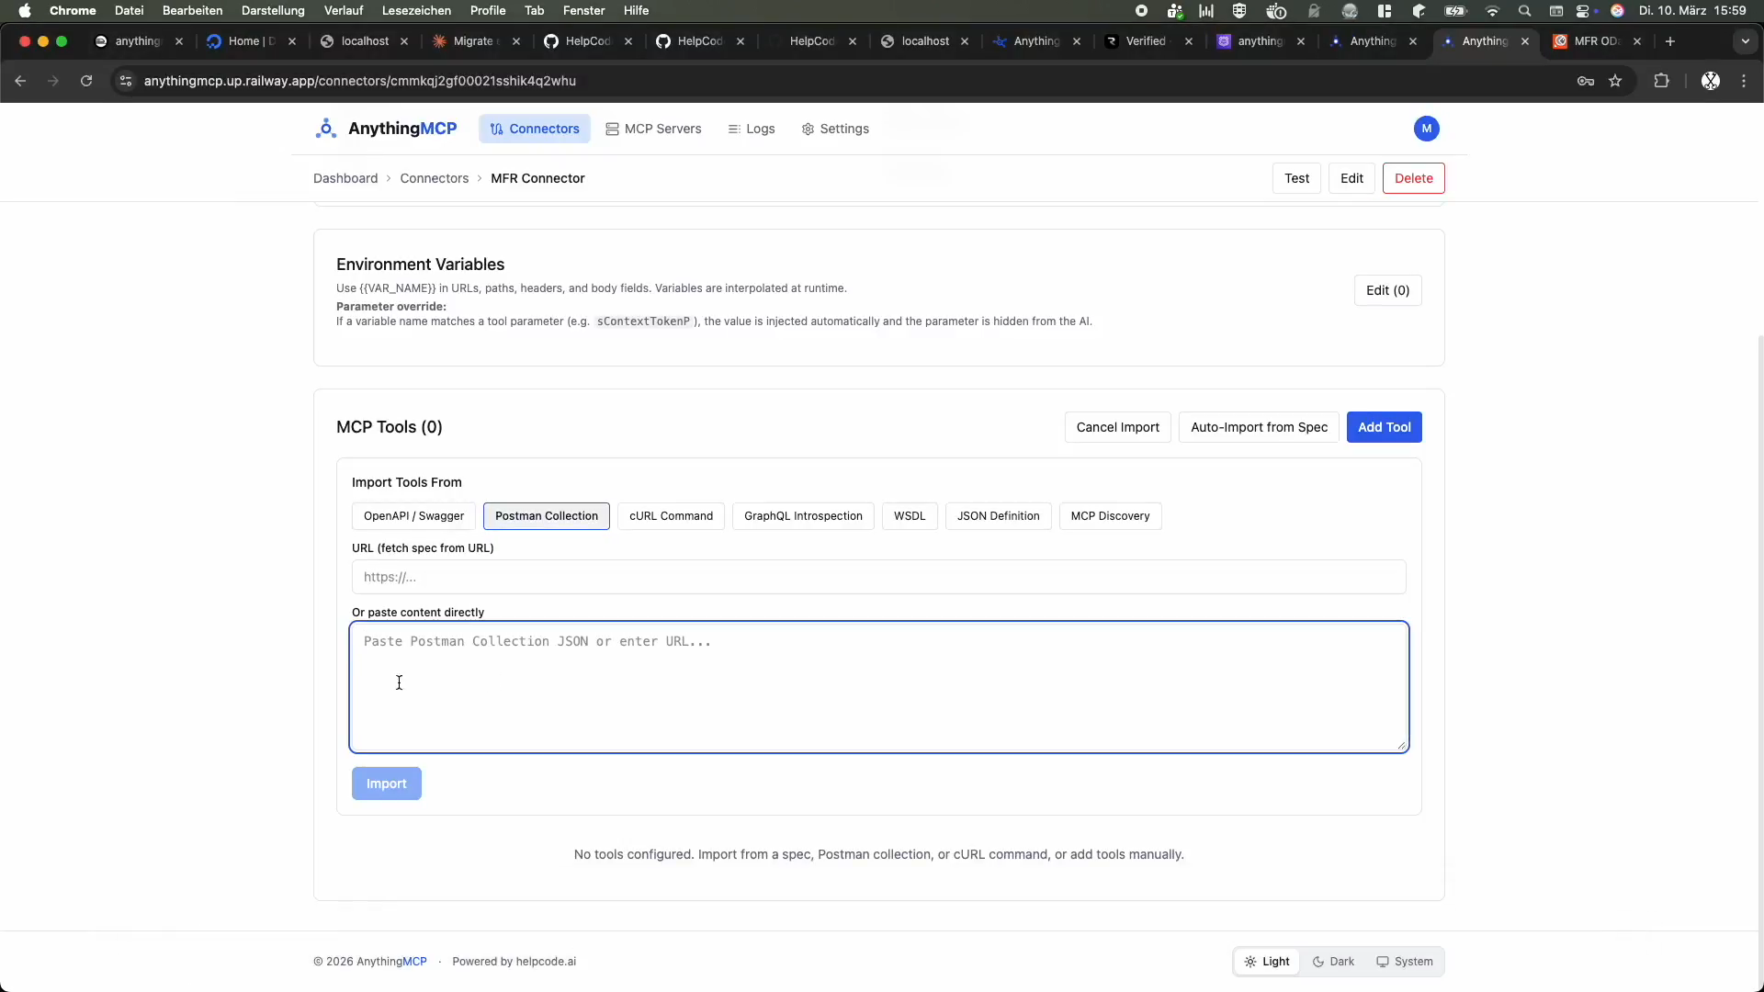The height and width of the screenshot is (992, 1764).
Task: Open site information icon in address bar
Action: click(x=126, y=81)
